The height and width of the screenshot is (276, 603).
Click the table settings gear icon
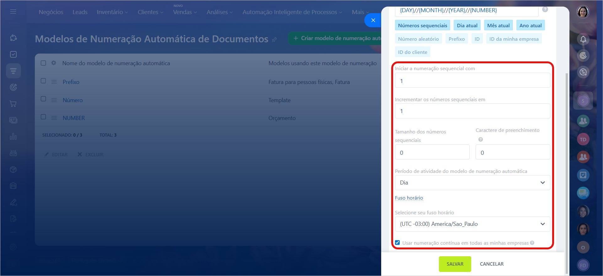54,63
